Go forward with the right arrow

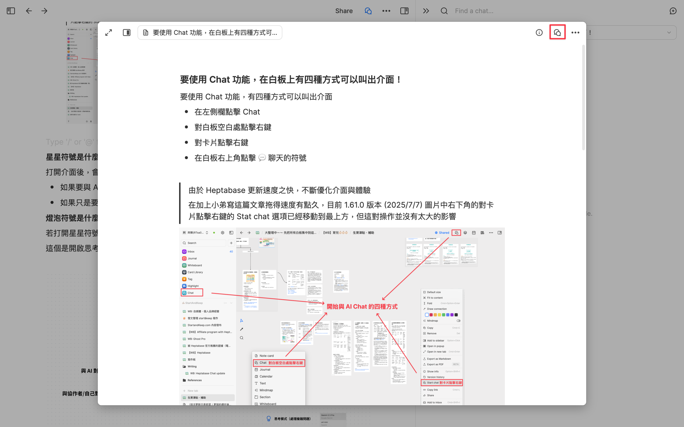(44, 11)
